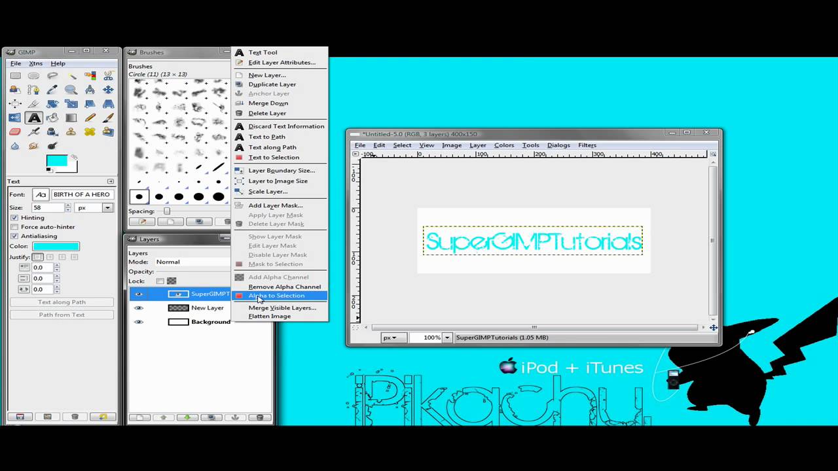Open the Xtns menu in toolbox

pyautogui.click(x=35, y=63)
